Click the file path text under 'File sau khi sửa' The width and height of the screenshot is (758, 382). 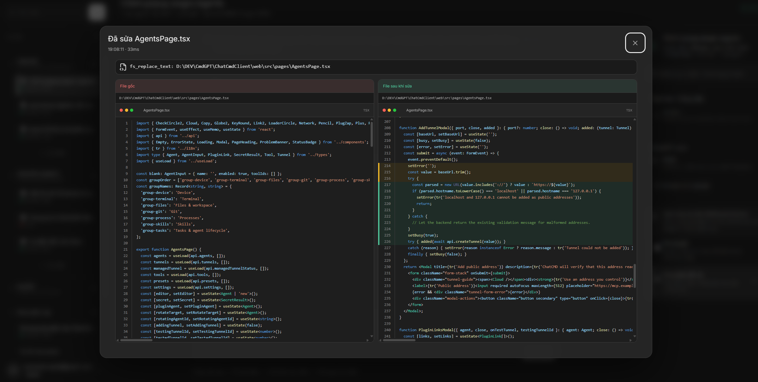pyautogui.click(x=437, y=98)
